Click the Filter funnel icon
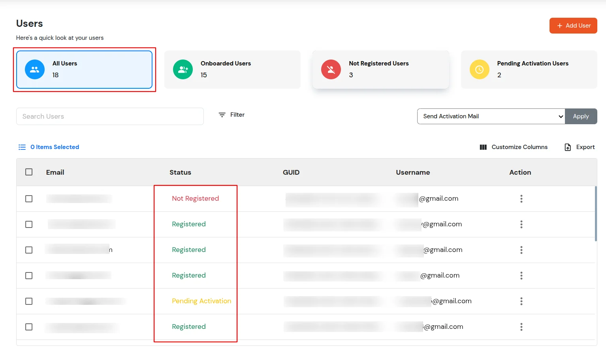 tap(222, 115)
